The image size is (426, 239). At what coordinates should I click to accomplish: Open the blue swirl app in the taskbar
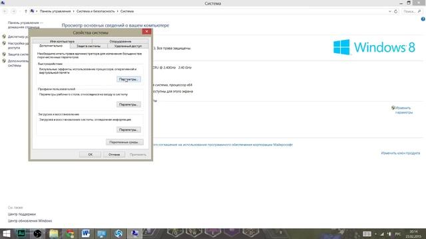click(x=118, y=234)
